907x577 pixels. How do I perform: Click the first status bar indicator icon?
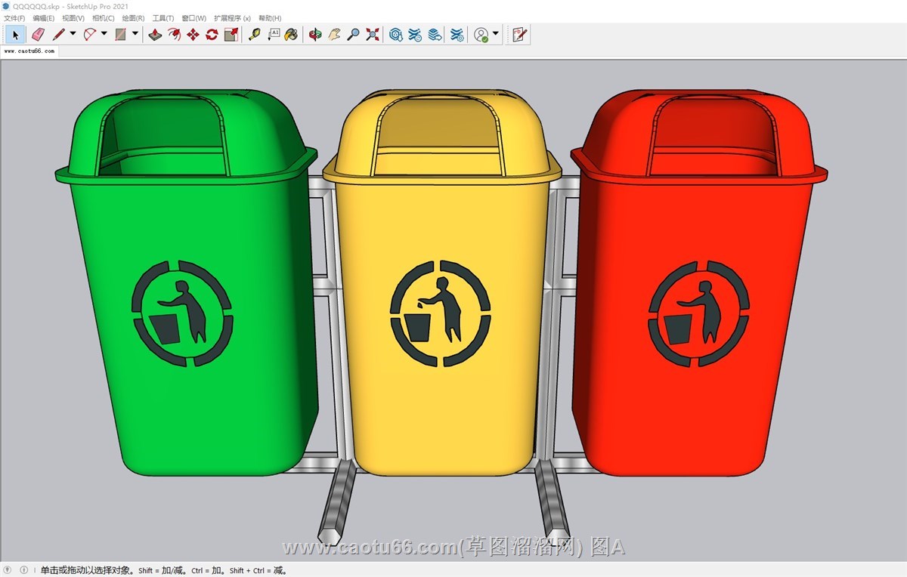(x=8, y=570)
